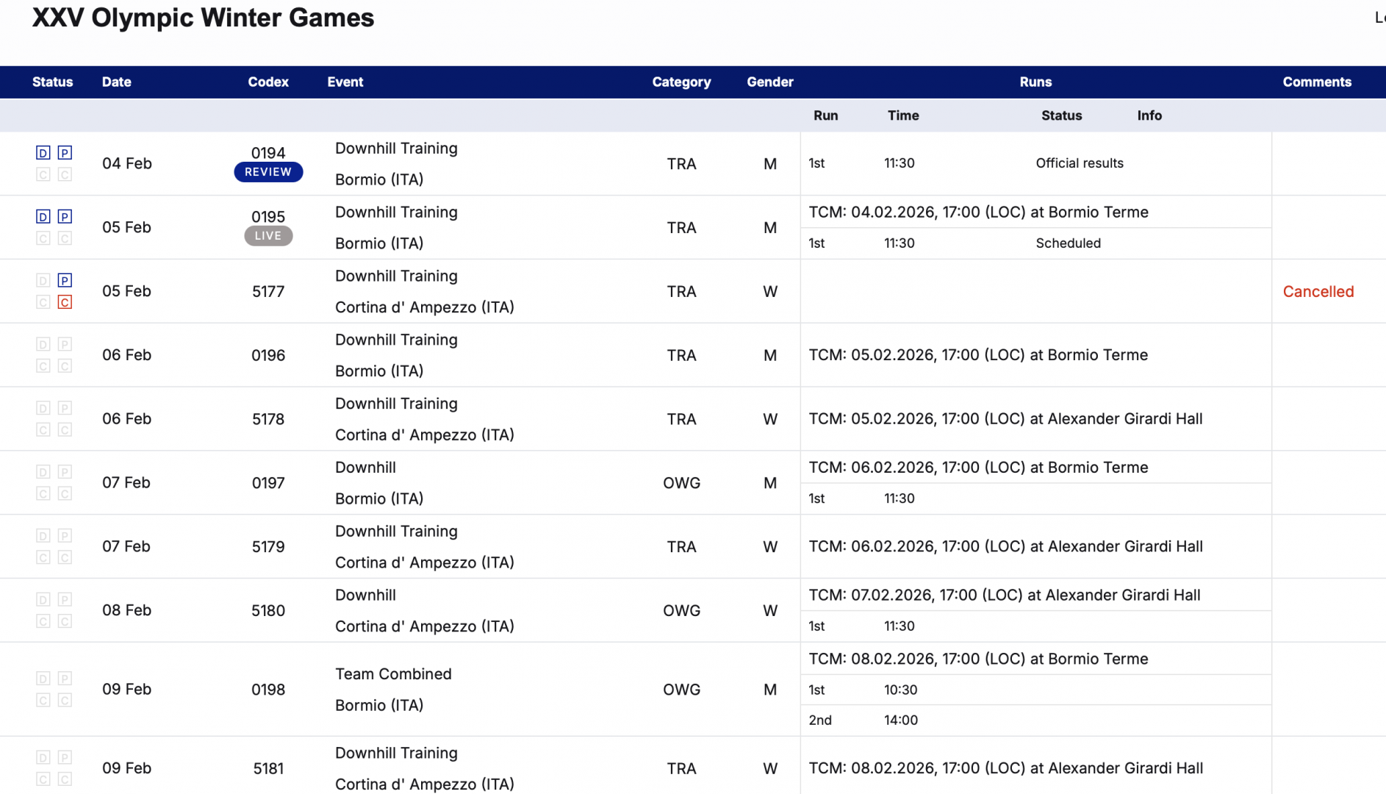Image resolution: width=1386 pixels, height=794 pixels.
Task: Click Official results status for codex 0194
Action: click(x=1079, y=163)
